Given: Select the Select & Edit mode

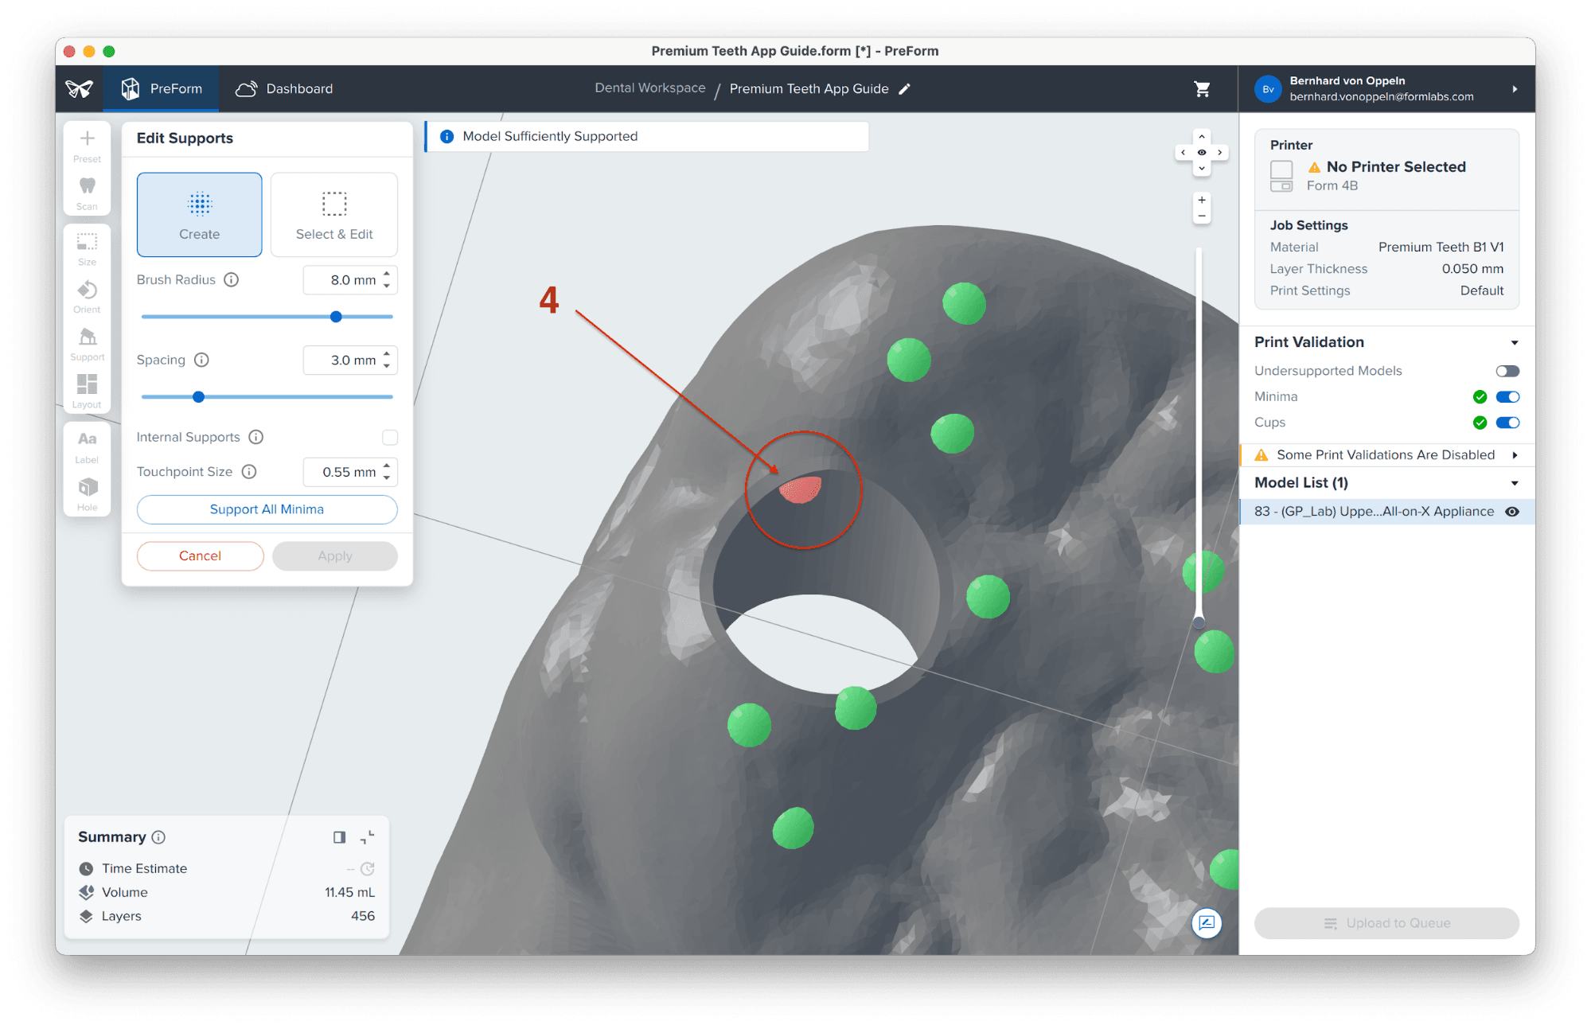Looking at the screenshot, I should 334,215.
